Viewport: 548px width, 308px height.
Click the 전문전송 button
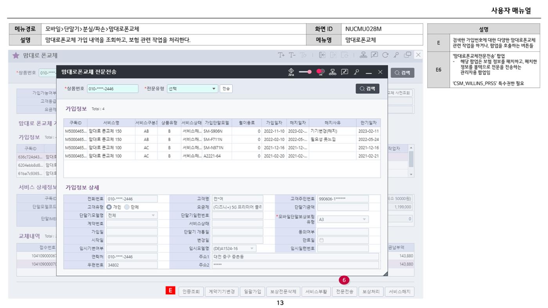[345, 291]
